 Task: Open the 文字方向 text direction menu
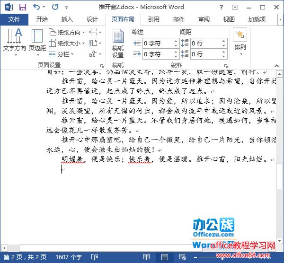click(15, 42)
